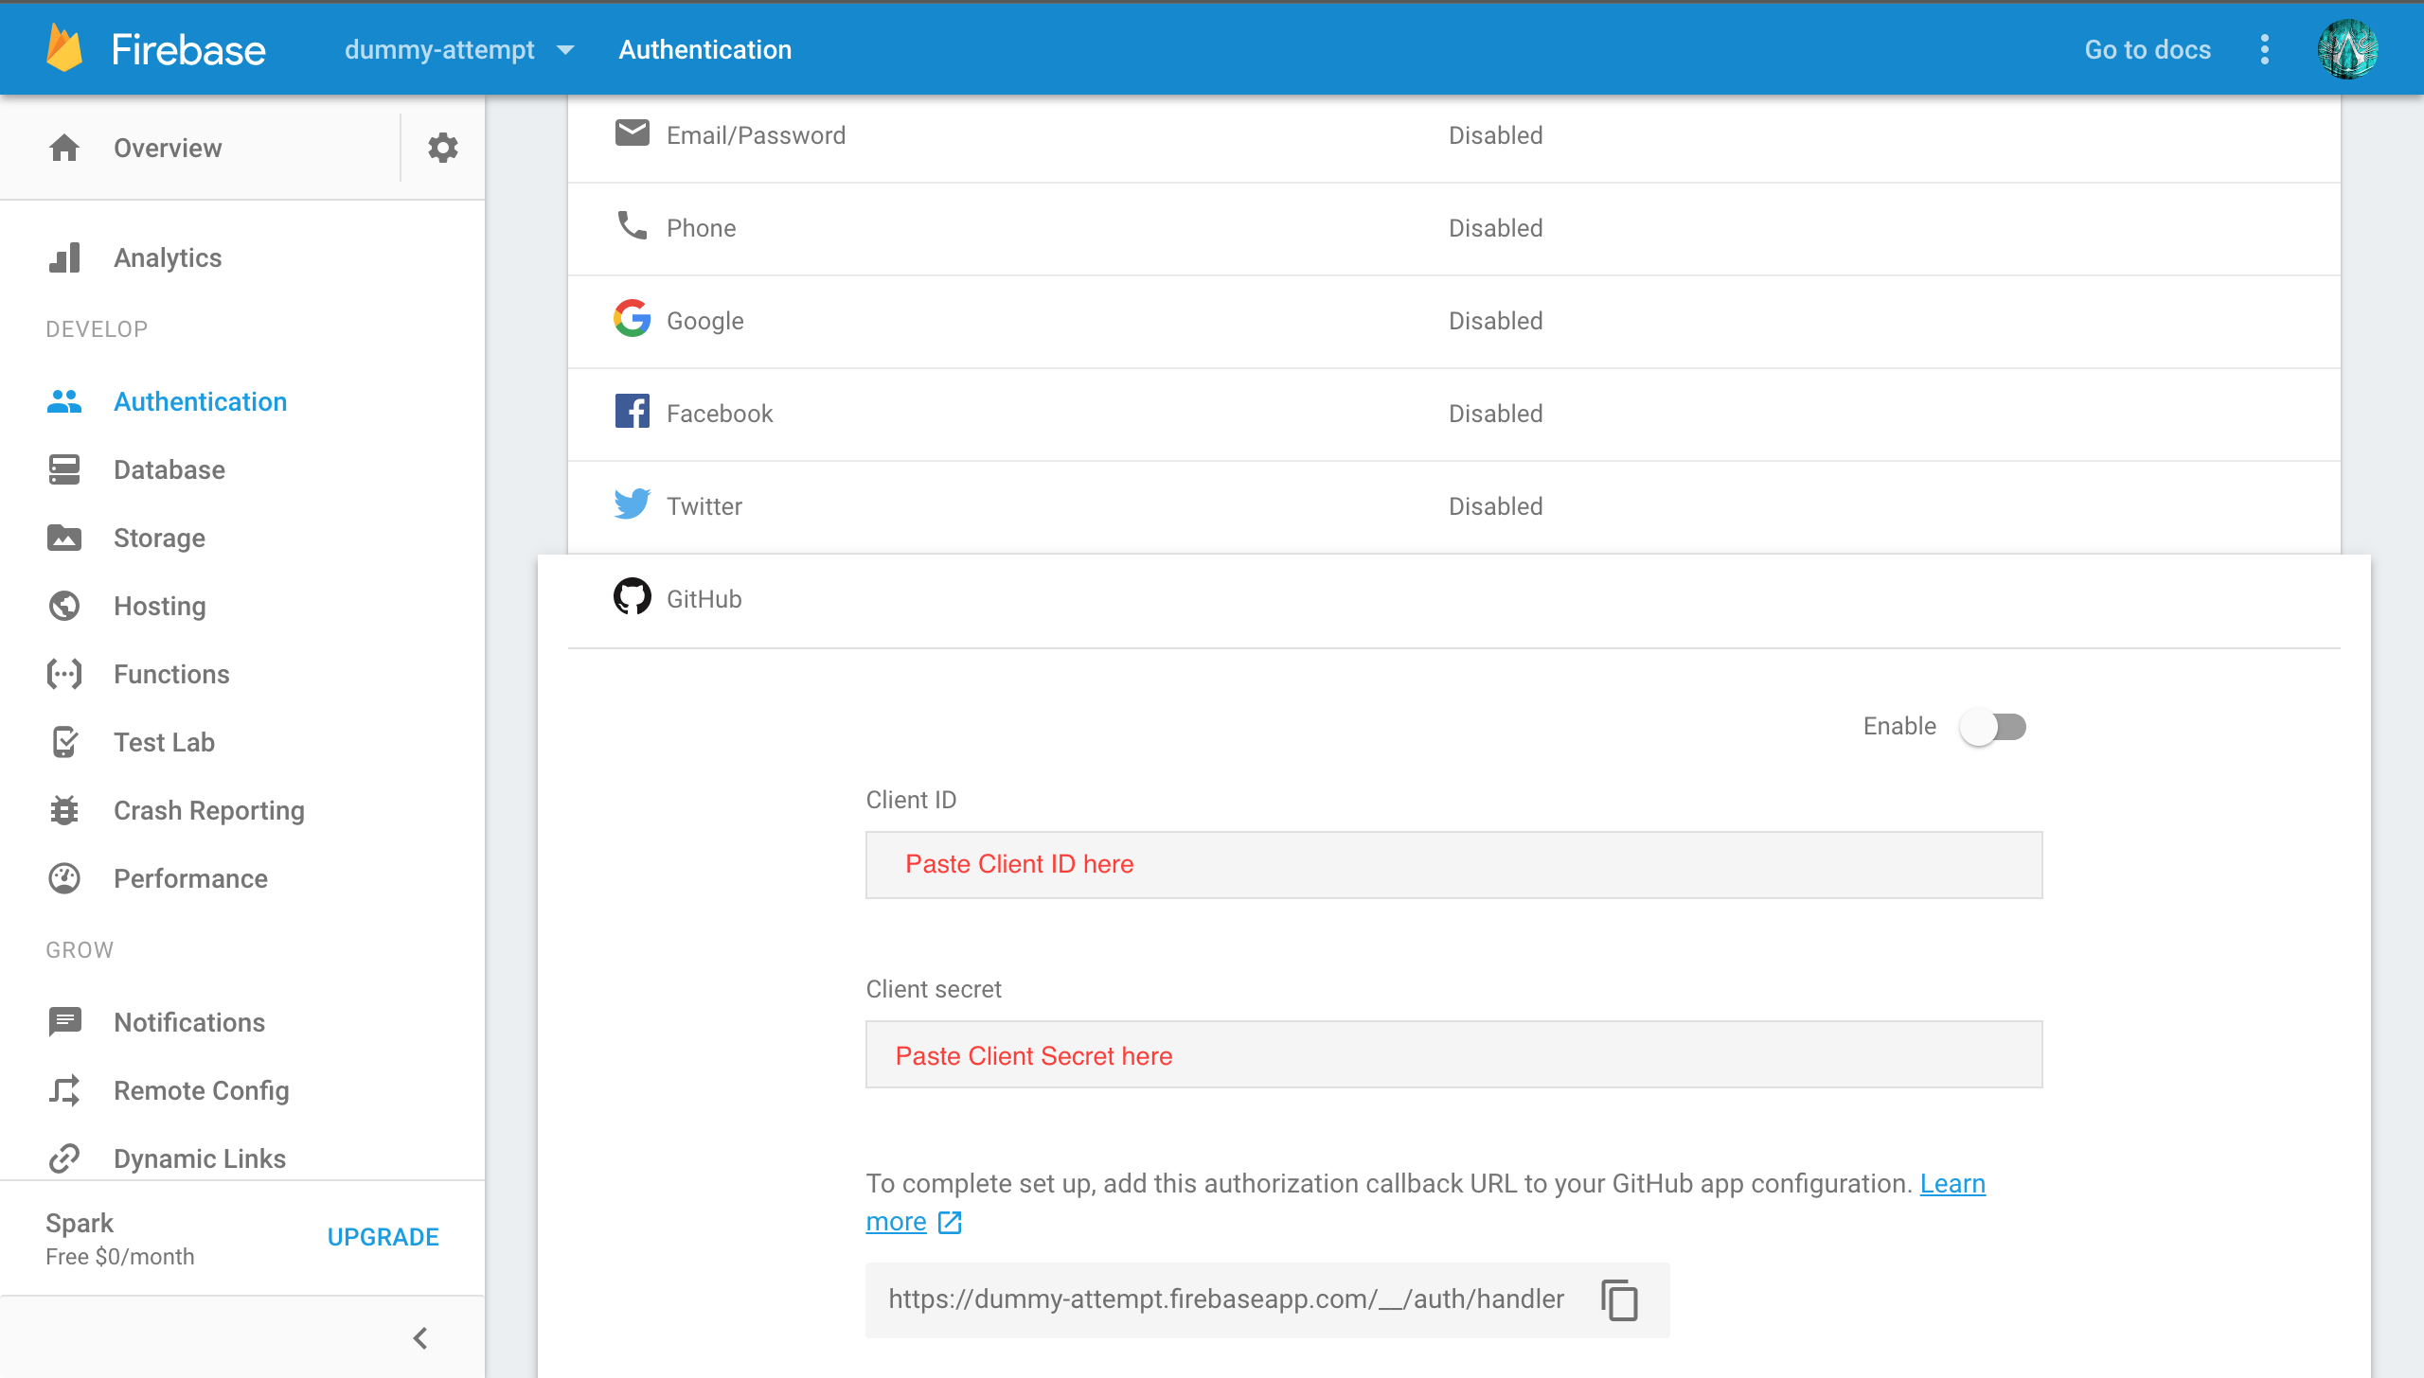Open the Analytics section

168,257
